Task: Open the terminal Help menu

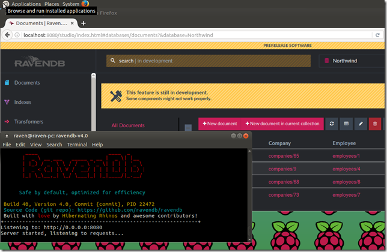Action: (x=97, y=145)
